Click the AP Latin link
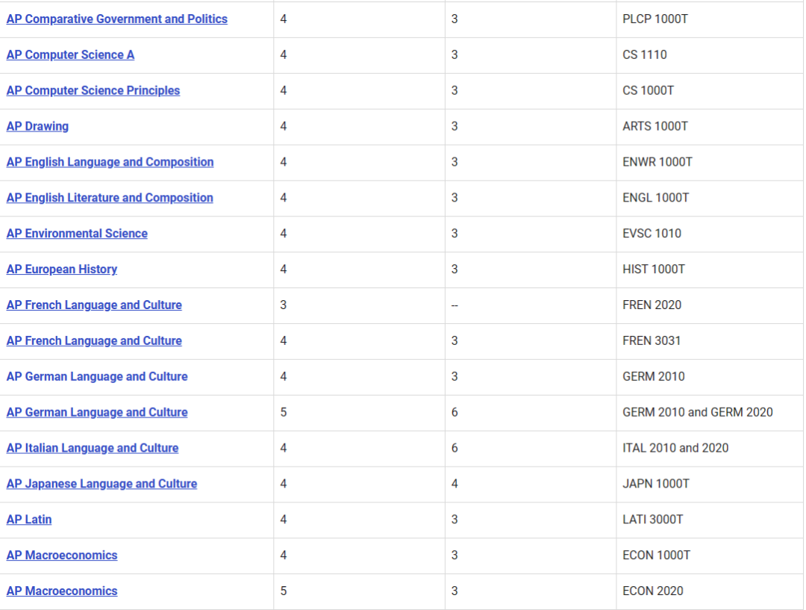Viewport: 806px width, 610px height. point(29,520)
